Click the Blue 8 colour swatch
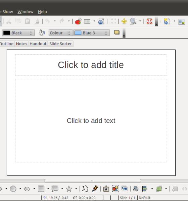This screenshot has width=188, height=201. (78, 33)
